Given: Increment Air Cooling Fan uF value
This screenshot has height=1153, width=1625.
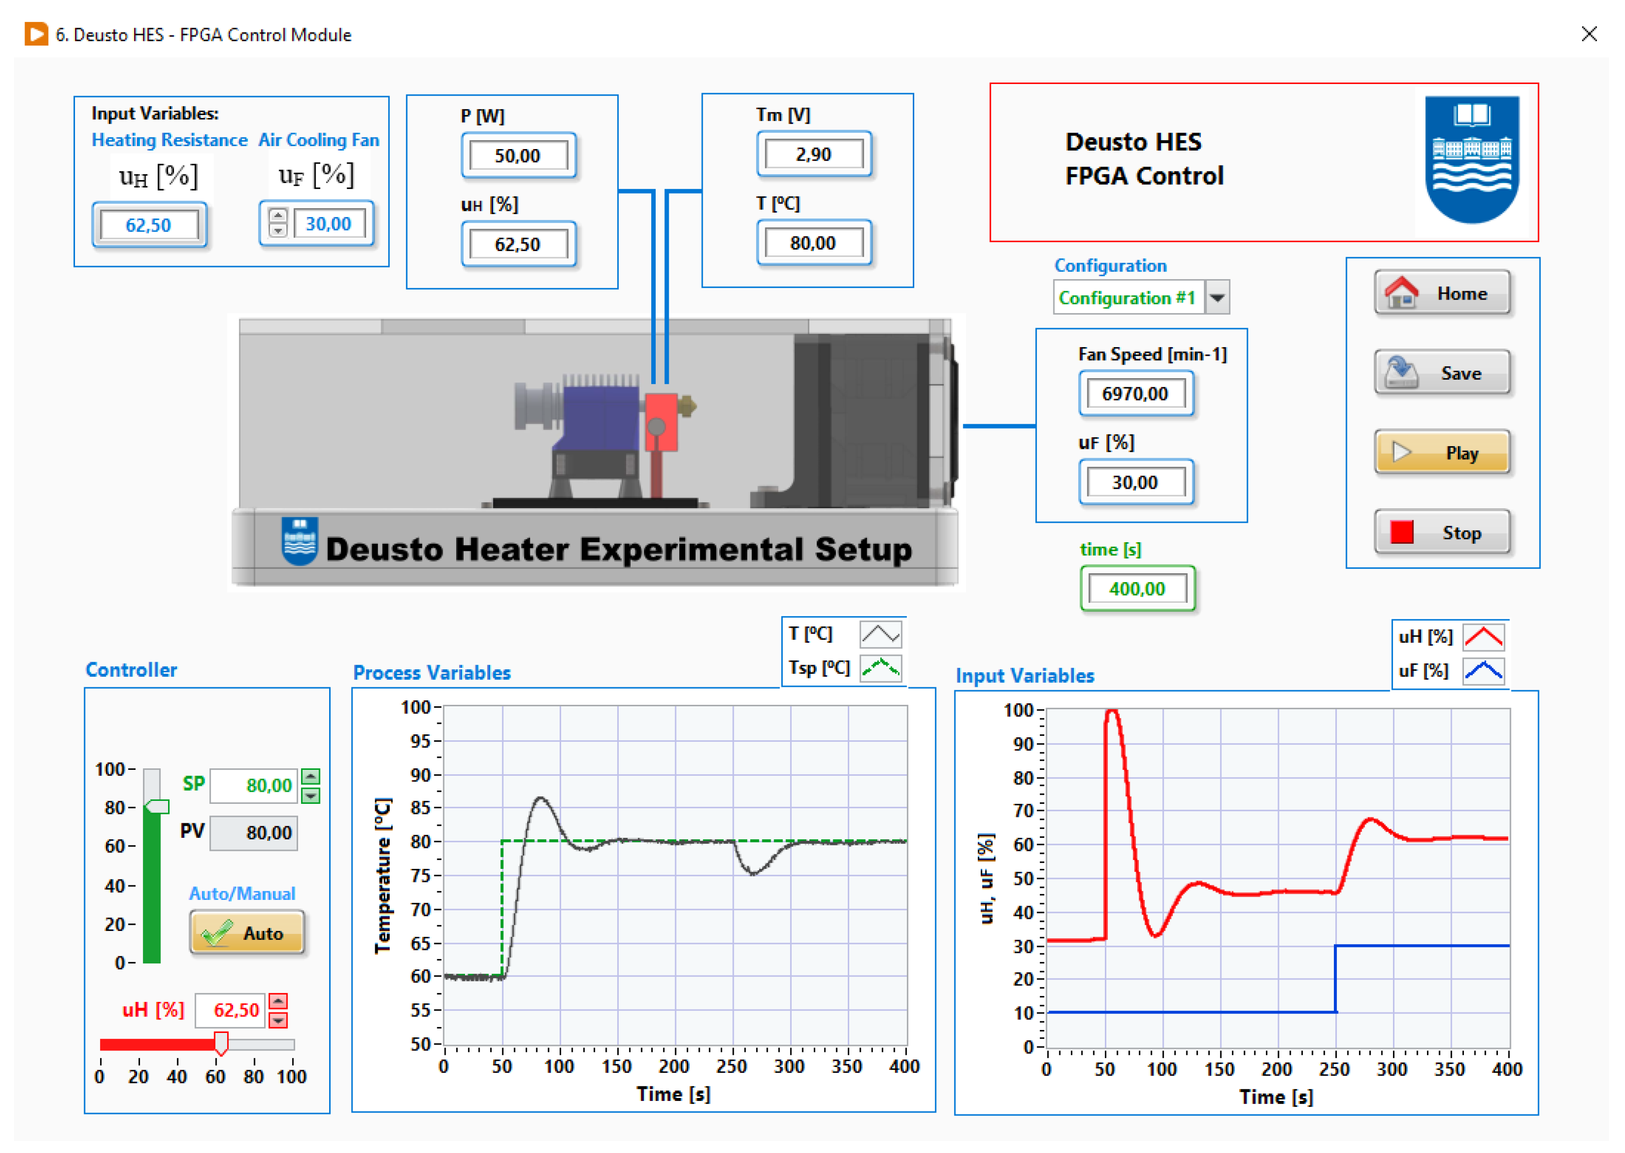Looking at the screenshot, I should [278, 216].
